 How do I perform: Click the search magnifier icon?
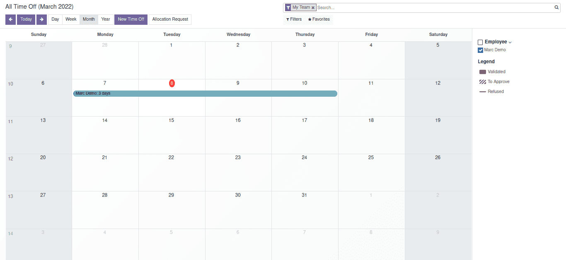point(556,7)
